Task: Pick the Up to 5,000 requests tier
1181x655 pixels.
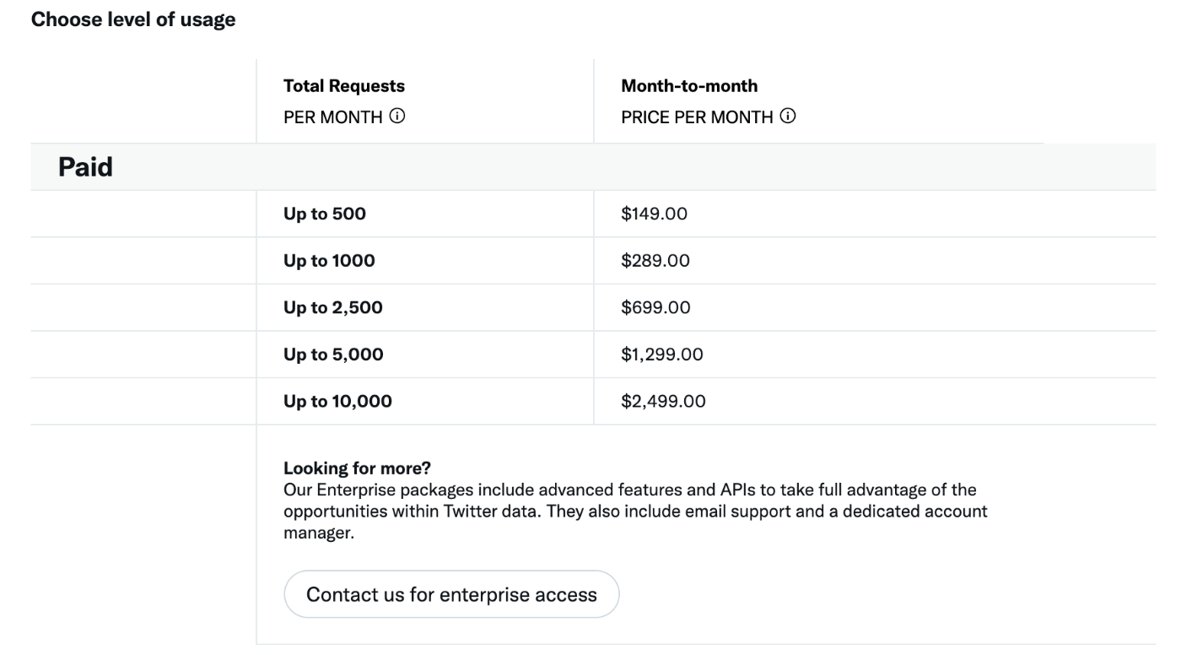Action: click(x=593, y=355)
